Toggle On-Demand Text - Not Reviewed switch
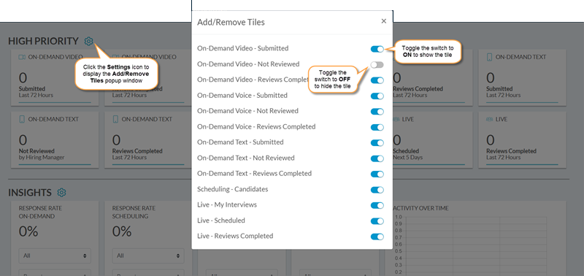Image resolution: width=584 pixels, height=276 pixels. tap(377, 158)
